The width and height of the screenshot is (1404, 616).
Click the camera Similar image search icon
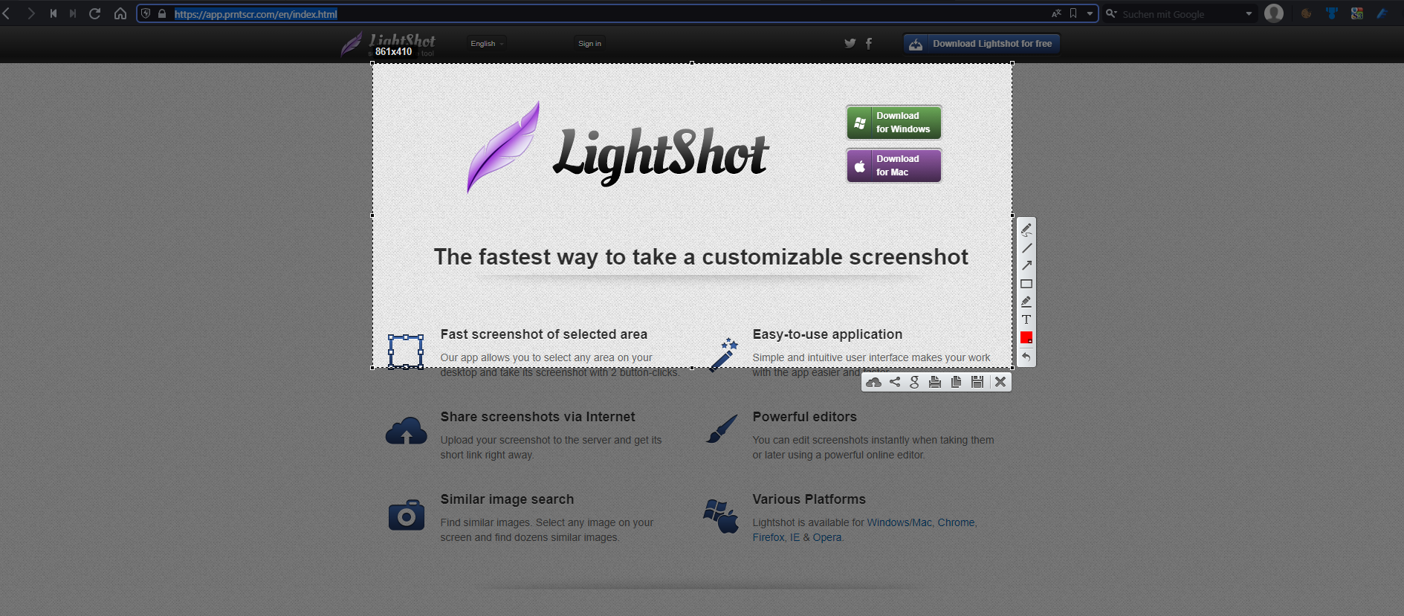pos(407,514)
